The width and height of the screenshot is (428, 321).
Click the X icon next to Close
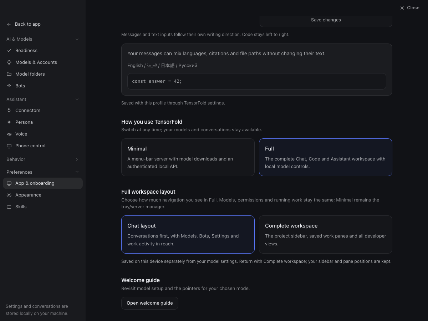coord(402,8)
